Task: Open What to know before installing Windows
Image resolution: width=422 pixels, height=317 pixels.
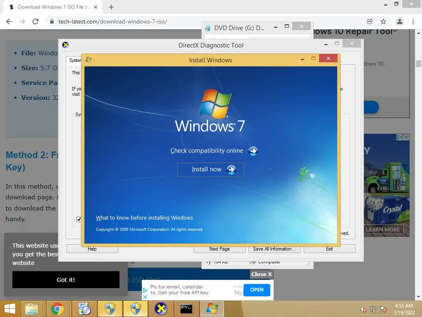Action: point(144,218)
